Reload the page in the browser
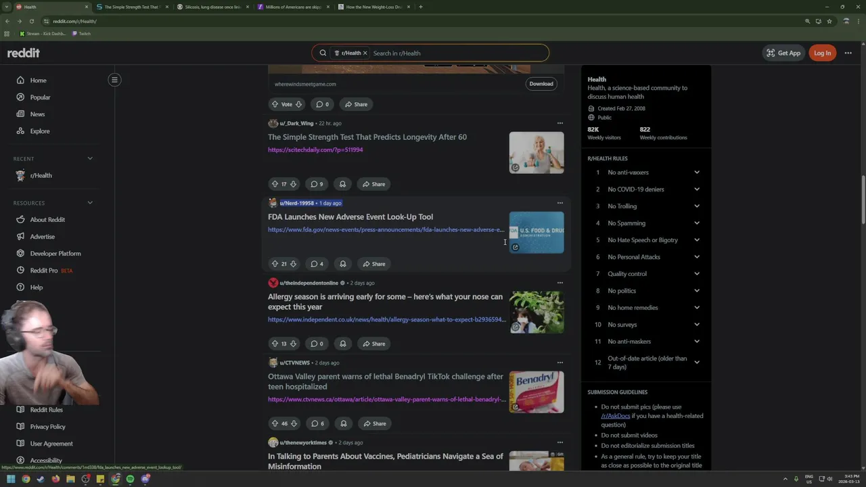The image size is (866, 487). click(x=31, y=21)
